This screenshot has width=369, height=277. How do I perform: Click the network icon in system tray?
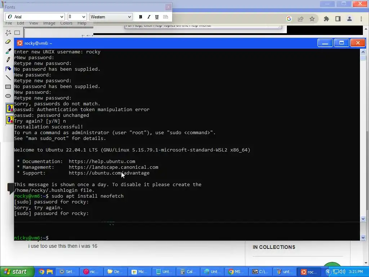pos(335,272)
